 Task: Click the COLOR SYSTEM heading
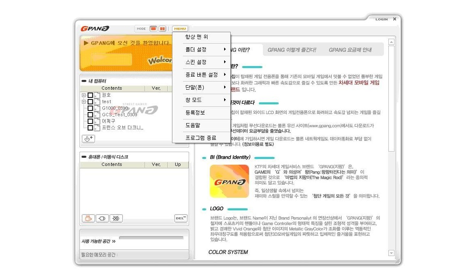coord(228,252)
